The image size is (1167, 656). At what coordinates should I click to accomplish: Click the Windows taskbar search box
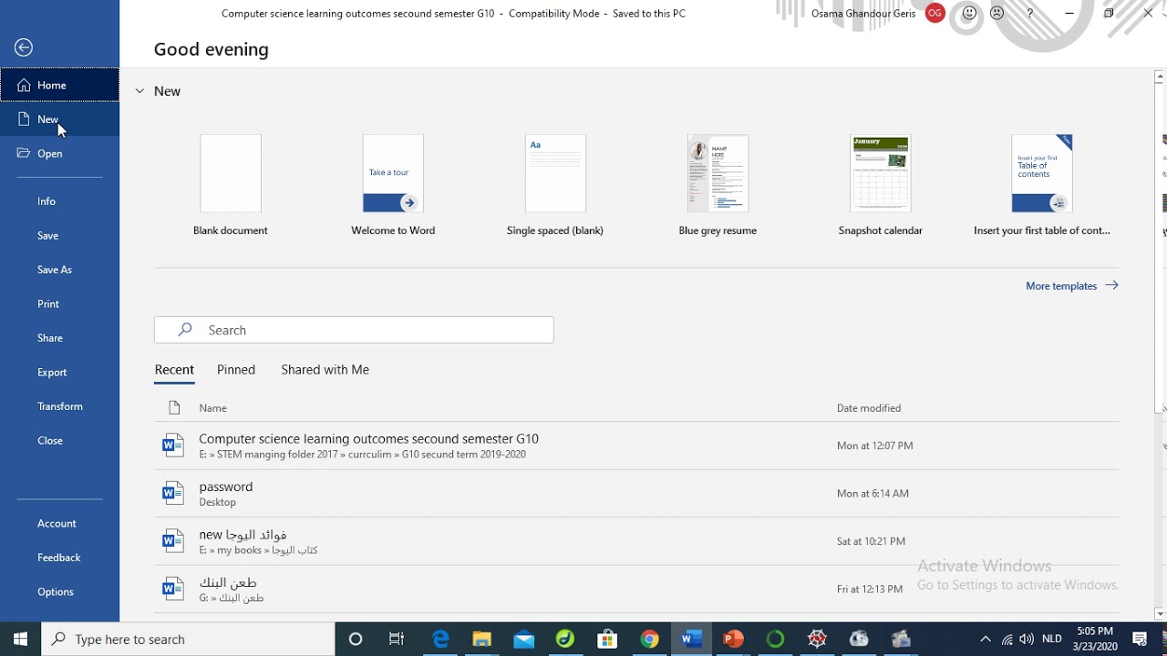(x=189, y=639)
